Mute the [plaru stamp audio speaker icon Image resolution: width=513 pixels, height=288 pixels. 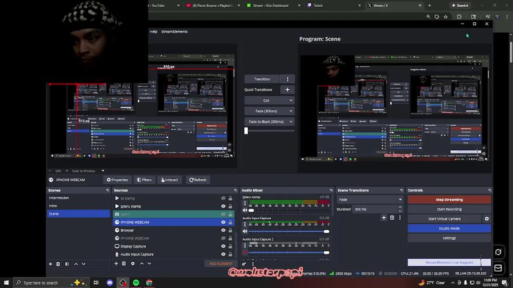[245, 210]
